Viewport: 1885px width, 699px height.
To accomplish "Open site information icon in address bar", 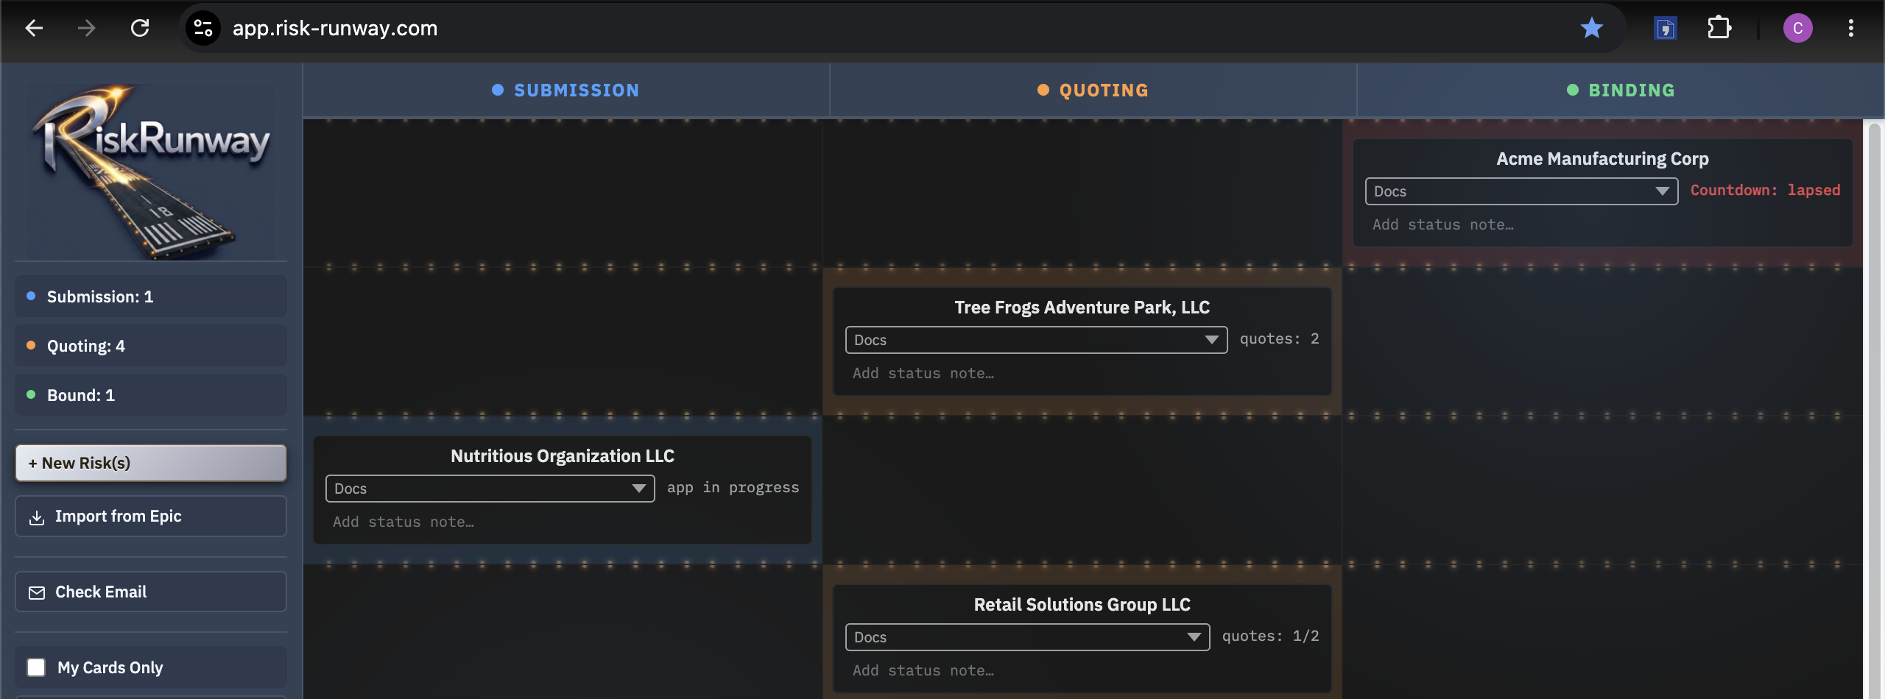I will [202, 28].
